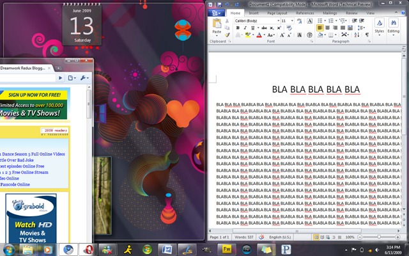This screenshot has height=256, width=409.
Task: Click the zoom slider in status bar
Action: [379, 237]
